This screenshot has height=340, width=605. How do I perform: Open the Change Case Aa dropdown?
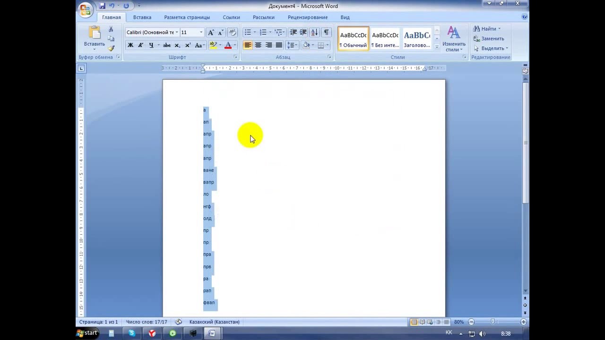199,45
